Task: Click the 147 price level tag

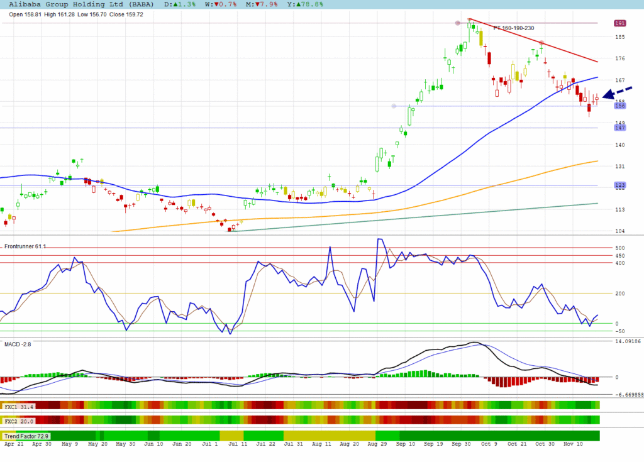Action: 619,128
